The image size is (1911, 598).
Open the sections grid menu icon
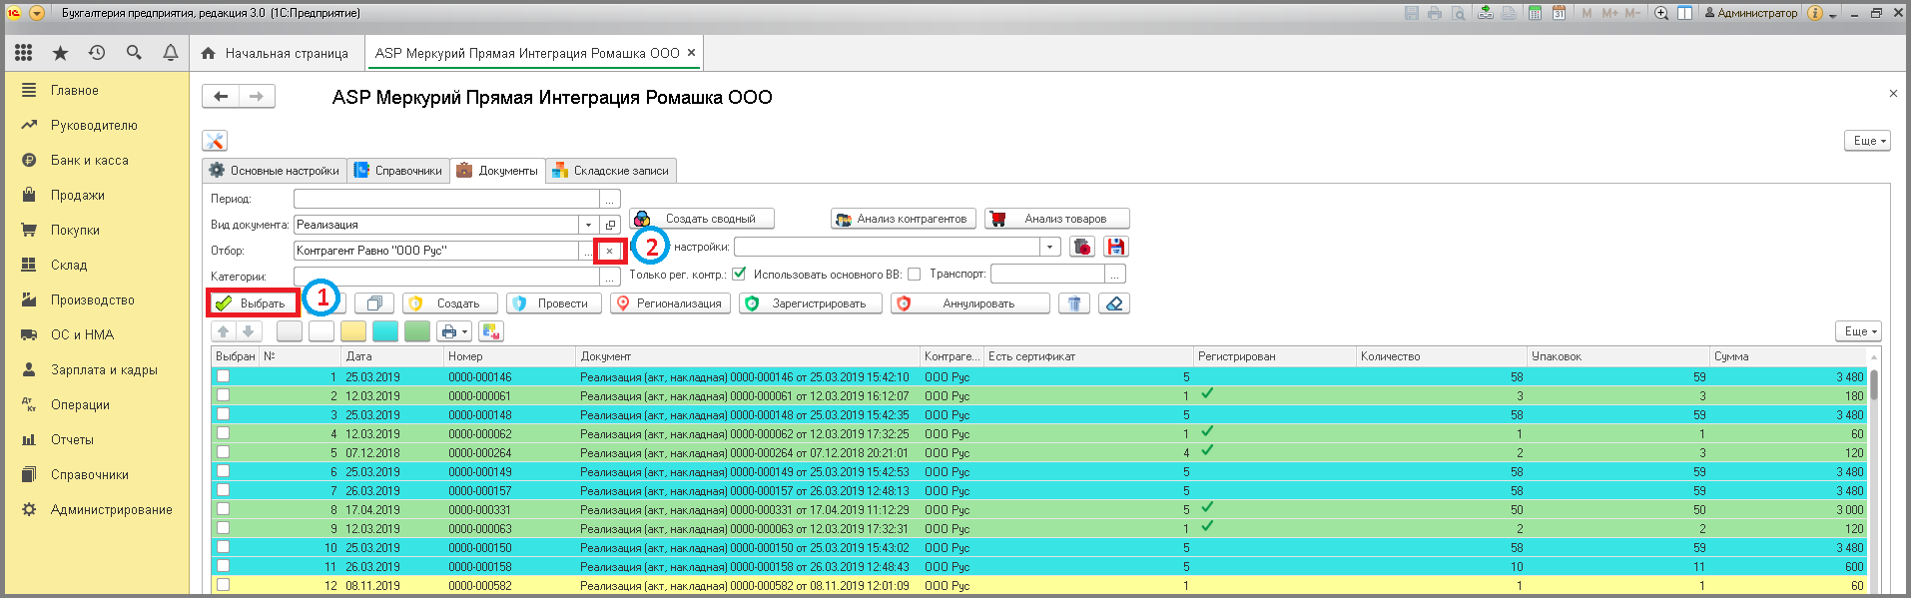[x=23, y=53]
